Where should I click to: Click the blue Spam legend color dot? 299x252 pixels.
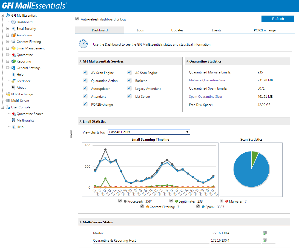coord(203,207)
